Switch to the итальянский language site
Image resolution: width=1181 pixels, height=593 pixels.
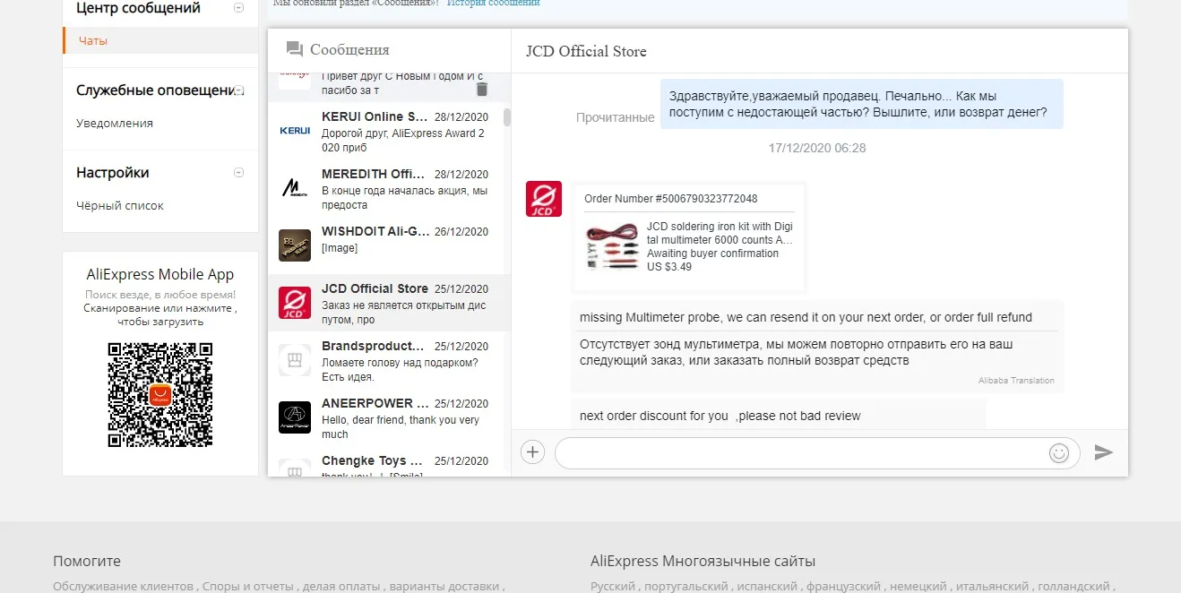pyautogui.click(x=992, y=586)
